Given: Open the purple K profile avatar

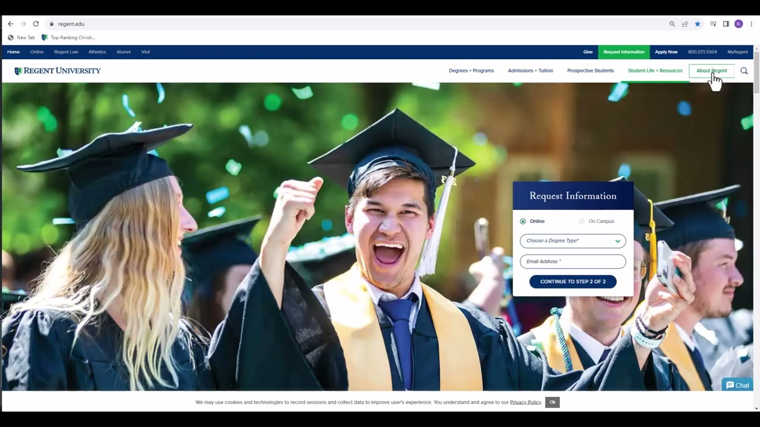Looking at the screenshot, I should [739, 24].
